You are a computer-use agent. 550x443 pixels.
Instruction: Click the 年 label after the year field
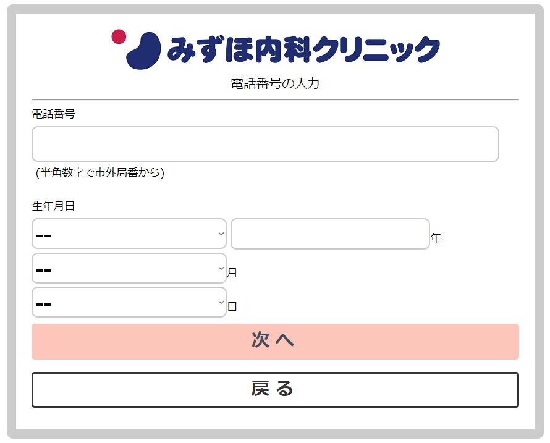point(435,238)
